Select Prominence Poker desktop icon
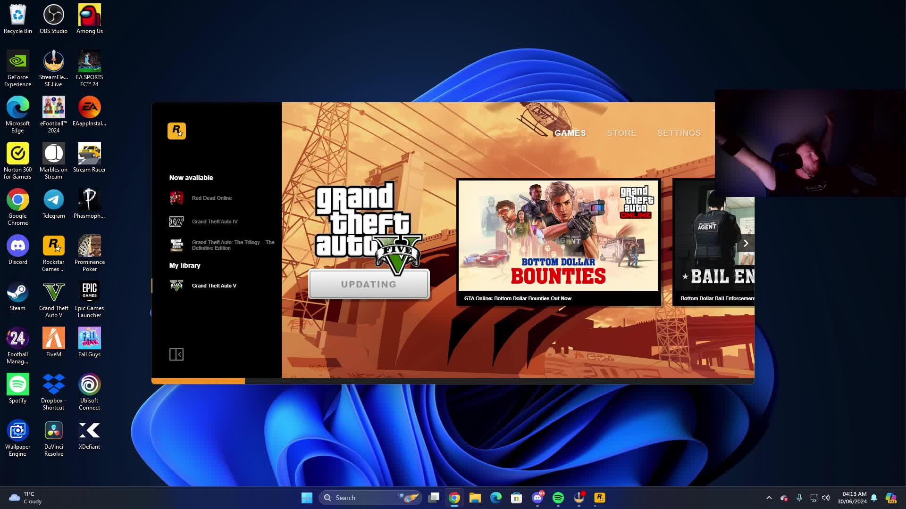Image resolution: width=906 pixels, height=509 pixels. [90, 254]
